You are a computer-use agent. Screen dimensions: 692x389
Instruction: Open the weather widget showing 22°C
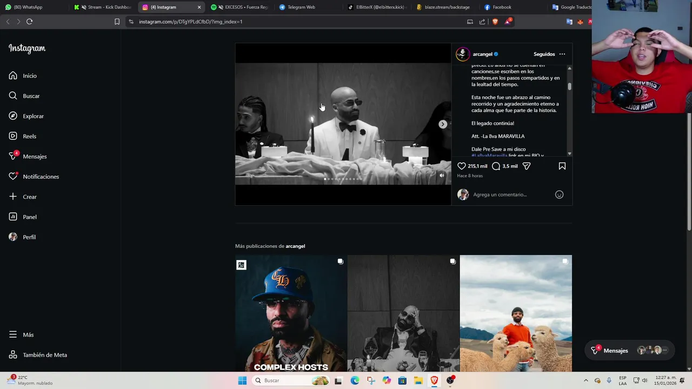pyautogui.click(x=30, y=380)
